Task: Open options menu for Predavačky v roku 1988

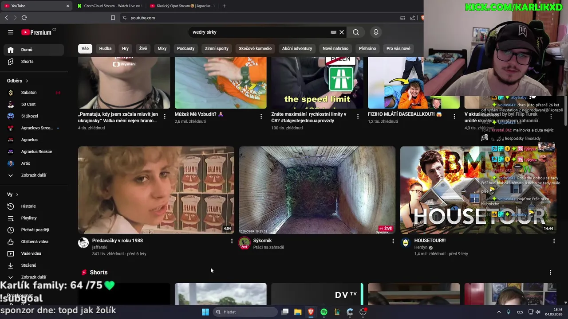Action: pos(232,241)
